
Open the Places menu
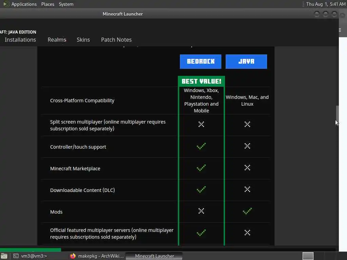47,4
